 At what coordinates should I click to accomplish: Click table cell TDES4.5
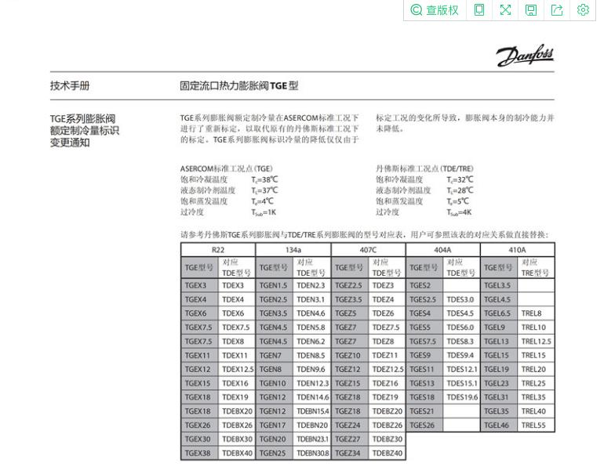coord(461,313)
